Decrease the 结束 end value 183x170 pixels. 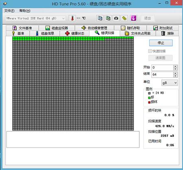pyautogui.click(x=175, y=76)
